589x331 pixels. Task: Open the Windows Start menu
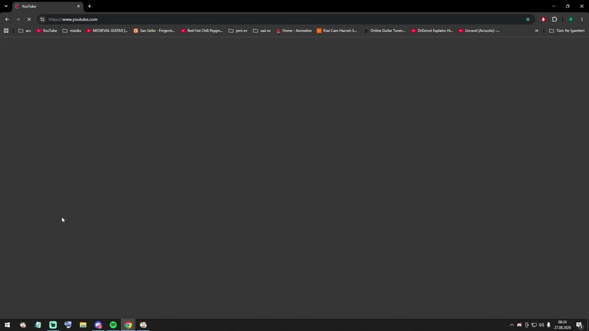[7, 325]
